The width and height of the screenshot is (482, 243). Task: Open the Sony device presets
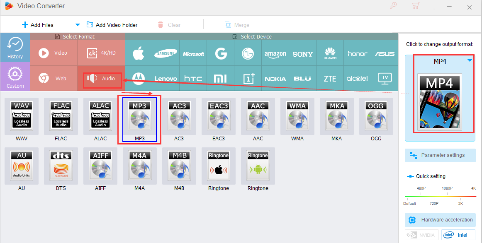pos(302,53)
